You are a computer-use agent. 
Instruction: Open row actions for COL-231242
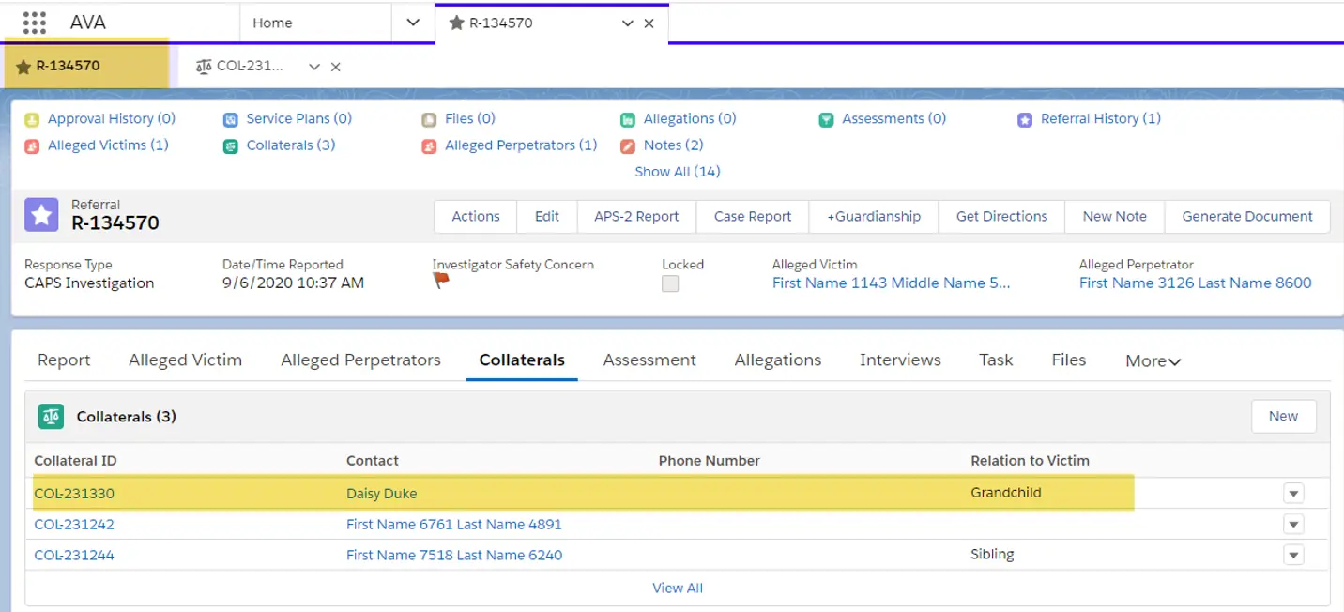[1293, 525]
